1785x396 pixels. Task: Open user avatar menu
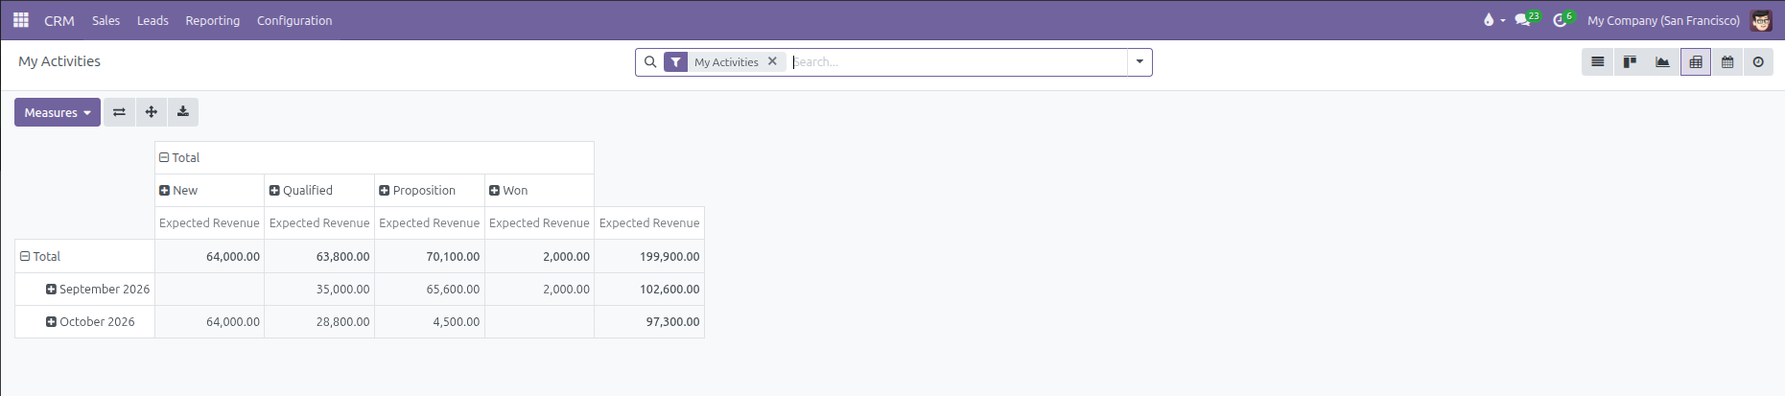pyautogui.click(x=1761, y=20)
